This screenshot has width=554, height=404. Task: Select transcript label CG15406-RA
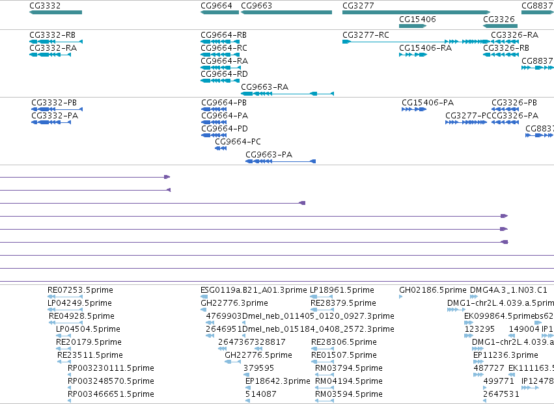425,48
